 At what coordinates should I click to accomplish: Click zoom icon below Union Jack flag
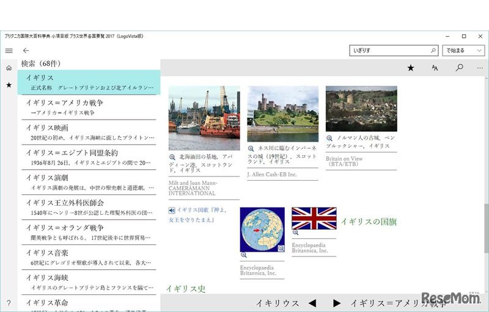[295, 232]
